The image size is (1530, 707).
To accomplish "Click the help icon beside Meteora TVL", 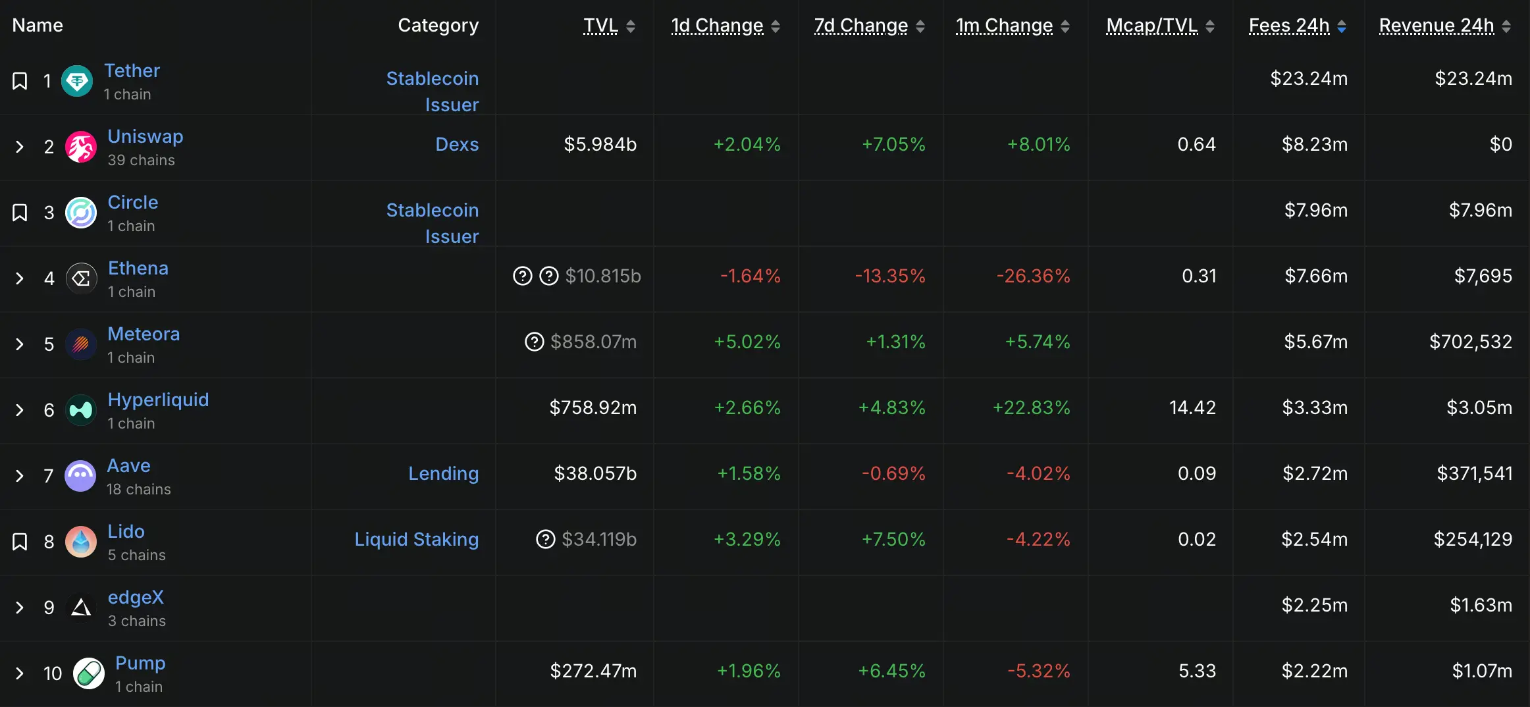I will point(534,342).
